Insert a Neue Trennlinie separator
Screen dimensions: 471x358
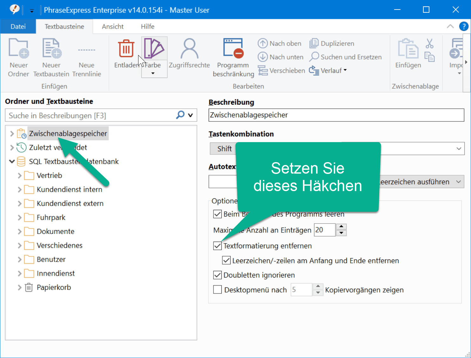(86, 58)
